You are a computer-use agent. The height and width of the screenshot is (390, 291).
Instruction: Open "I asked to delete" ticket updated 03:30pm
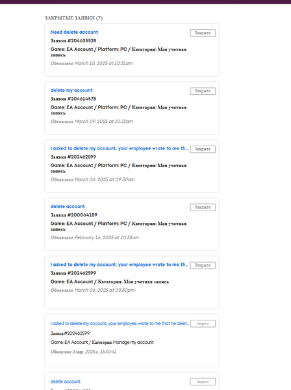(x=120, y=265)
